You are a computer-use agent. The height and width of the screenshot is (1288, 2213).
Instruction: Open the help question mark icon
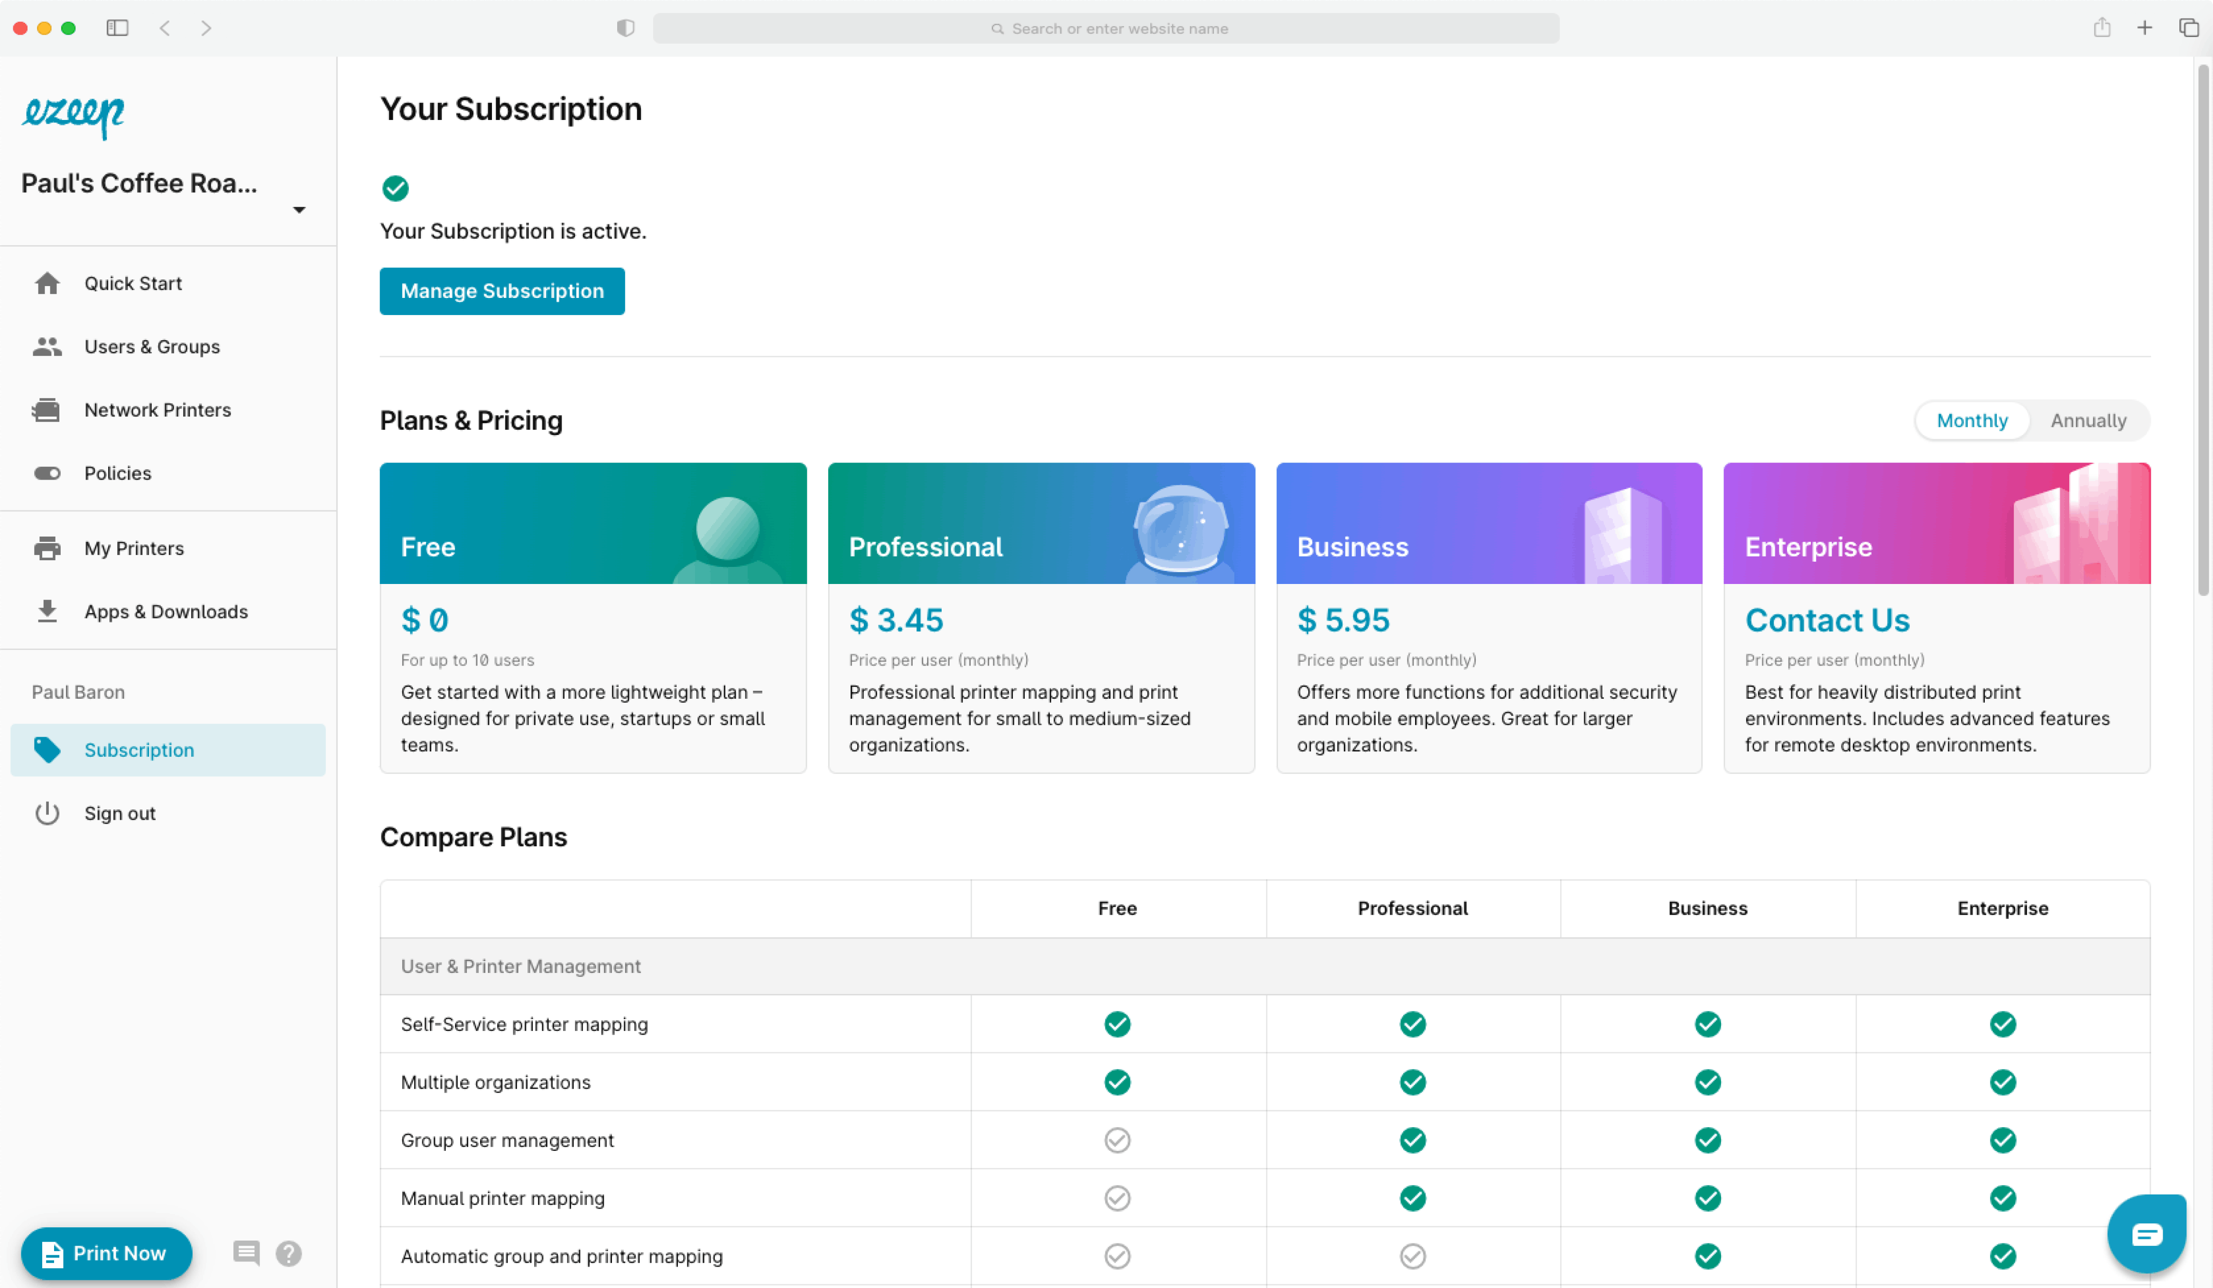pyautogui.click(x=288, y=1253)
